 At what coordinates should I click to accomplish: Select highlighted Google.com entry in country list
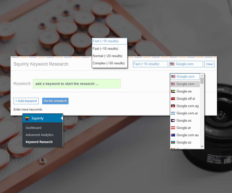pos(185,84)
